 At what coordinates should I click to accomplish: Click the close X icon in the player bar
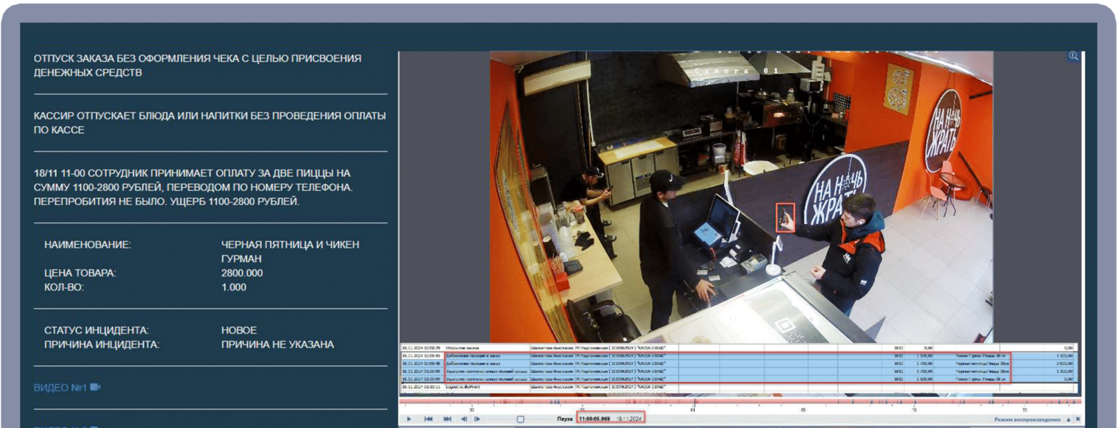pos(1078,419)
